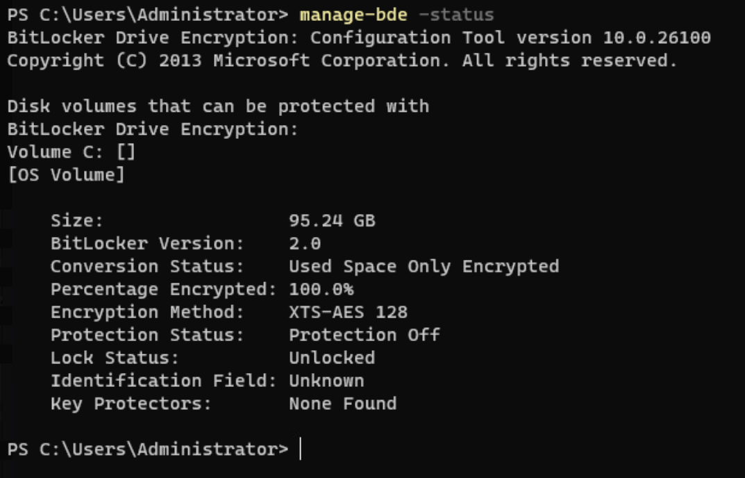The height and width of the screenshot is (478, 745).
Task: Click Used Space Only Encrypted text
Action: (x=423, y=266)
